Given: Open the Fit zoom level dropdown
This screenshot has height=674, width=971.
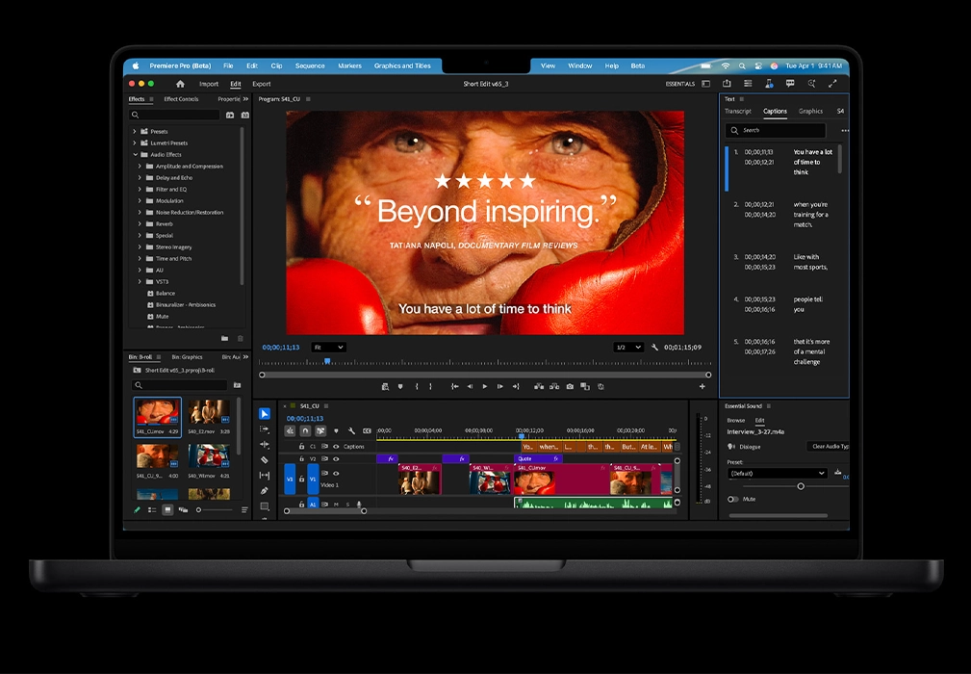Looking at the screenshot, I should pos(328,347).
